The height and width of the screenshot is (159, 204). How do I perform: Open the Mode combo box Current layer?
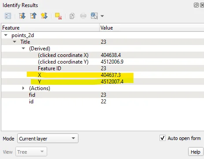tap(48, 138)
